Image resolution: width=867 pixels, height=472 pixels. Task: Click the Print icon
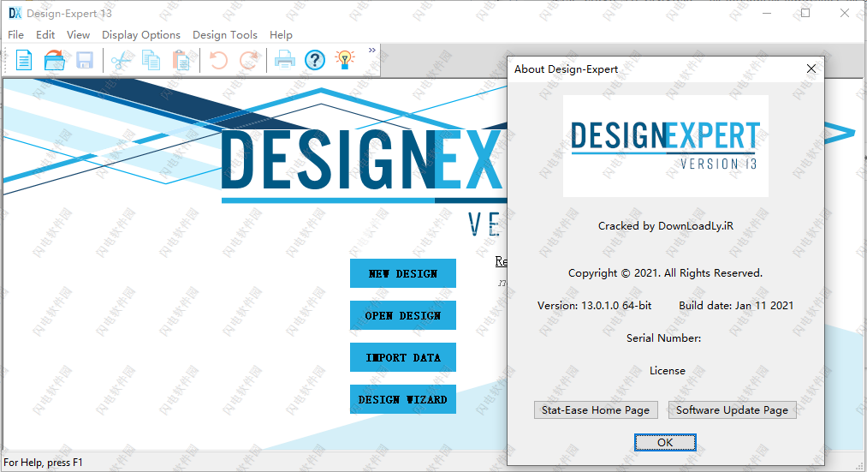285,60
